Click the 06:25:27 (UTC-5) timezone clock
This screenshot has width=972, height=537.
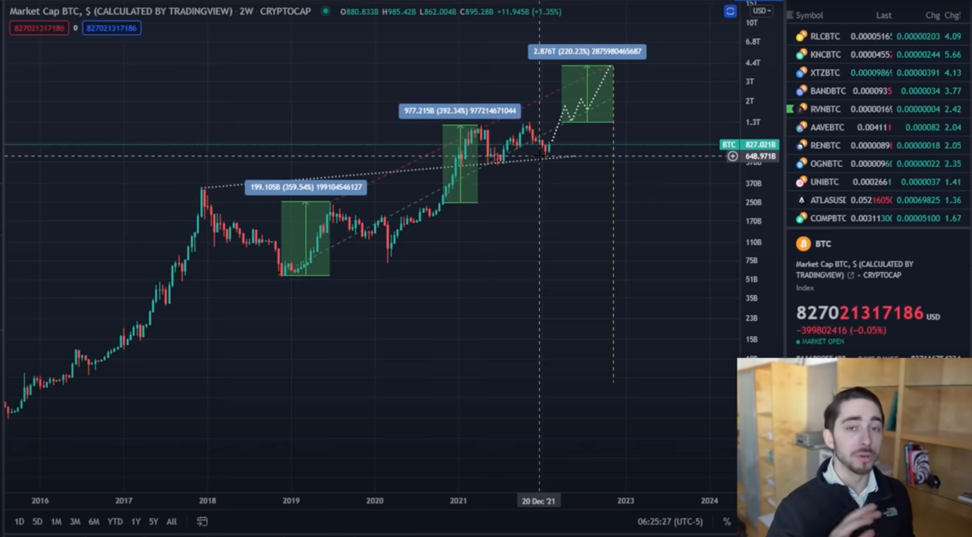tap(670, 522)
